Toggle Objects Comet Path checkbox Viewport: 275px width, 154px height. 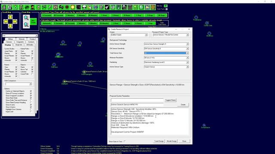tap(32, 74)
